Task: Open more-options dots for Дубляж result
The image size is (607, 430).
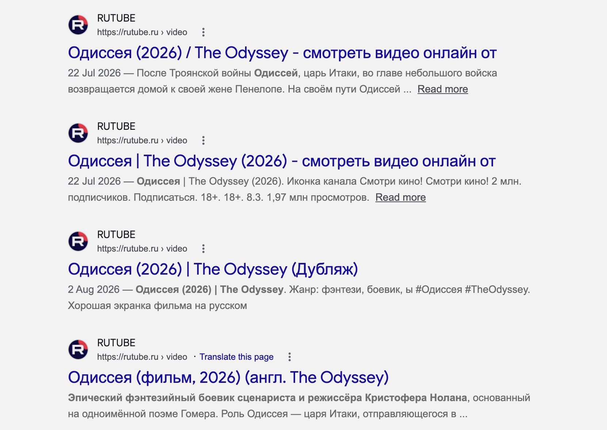Action: (203, 249)
